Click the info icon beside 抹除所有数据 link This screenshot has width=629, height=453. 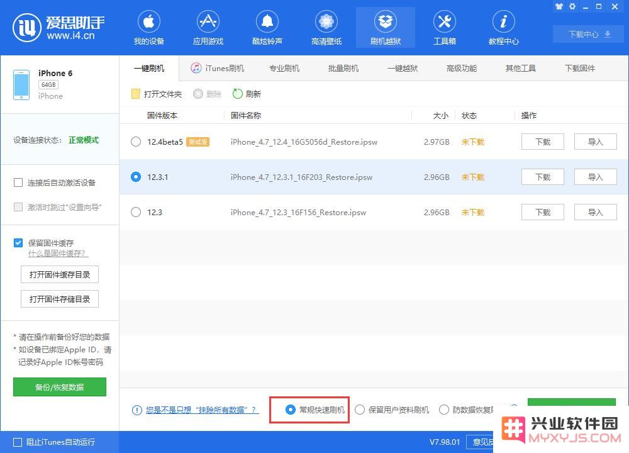coord(136,410)
